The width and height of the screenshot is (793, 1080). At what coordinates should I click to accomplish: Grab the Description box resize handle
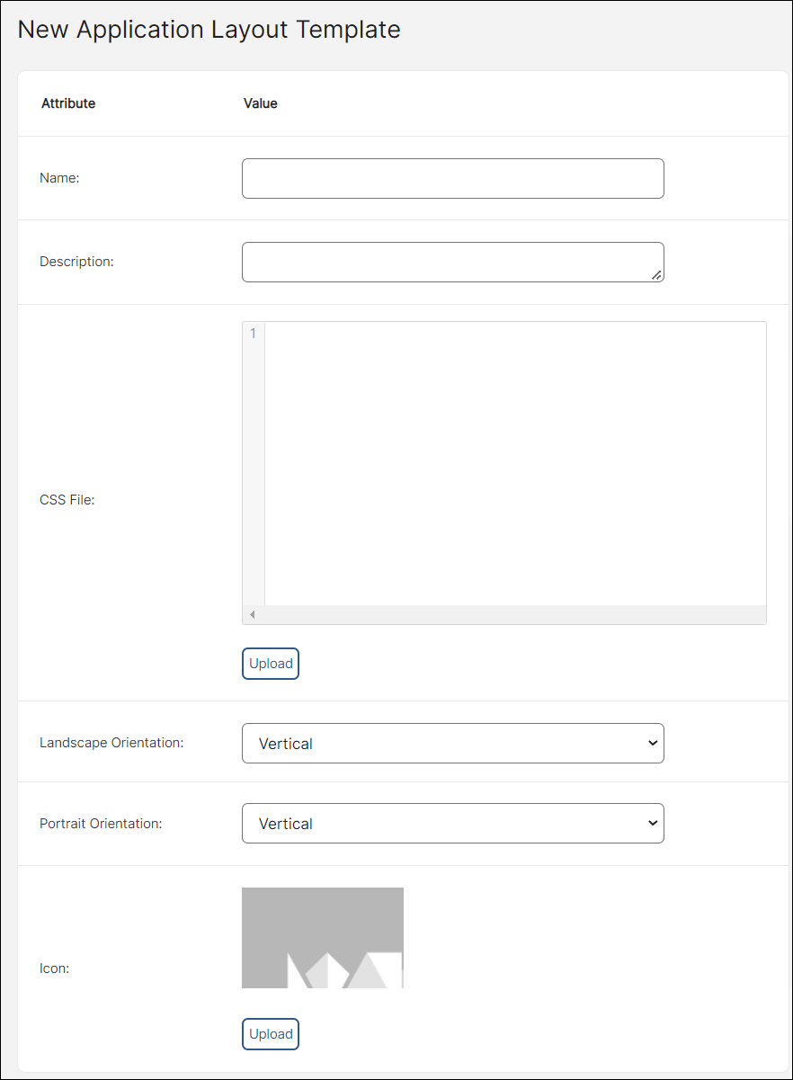(656, 275)
